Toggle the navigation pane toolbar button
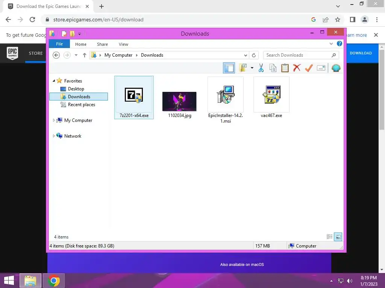 pos(229,68)
